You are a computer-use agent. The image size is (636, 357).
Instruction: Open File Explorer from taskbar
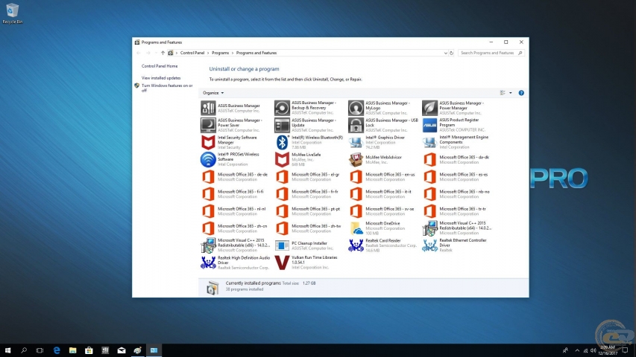pyautogui.click(x=72, y=350)
